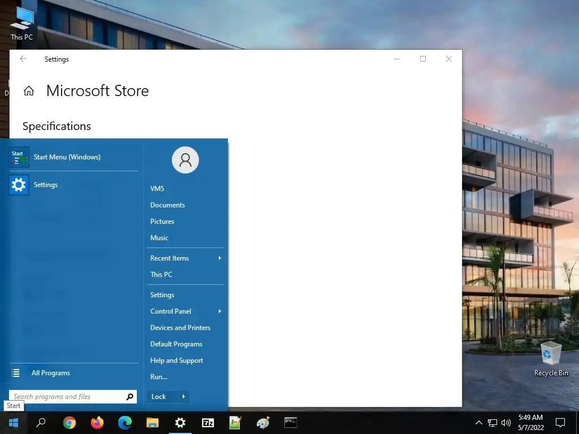Switch to Settings app on taskbar
Viewport: 579px width, 434px height.
click(180, 423)
